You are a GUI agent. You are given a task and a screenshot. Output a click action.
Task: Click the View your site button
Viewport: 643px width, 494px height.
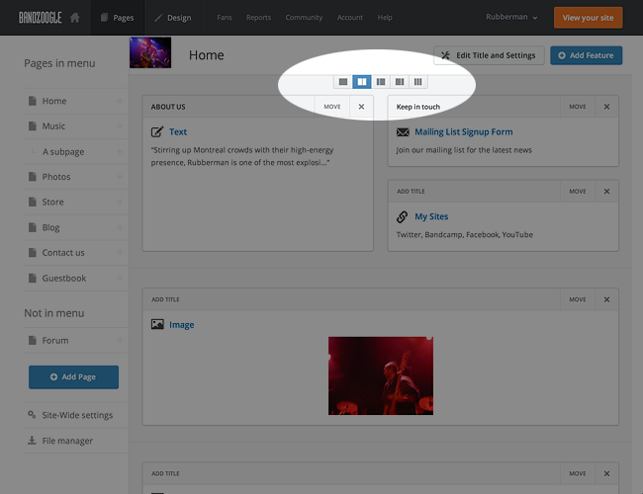pos(588,18)
